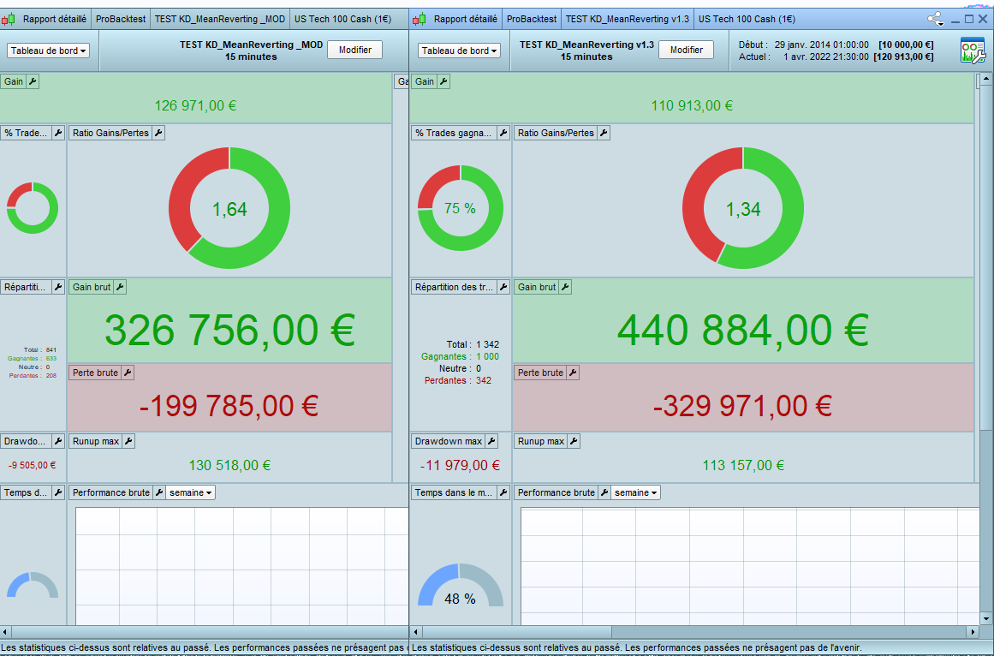Image resolution: width=994 pixels, height=656 pixels.
Task: Click Répartition des tr... wrench in right window
Action: point(503,287)
